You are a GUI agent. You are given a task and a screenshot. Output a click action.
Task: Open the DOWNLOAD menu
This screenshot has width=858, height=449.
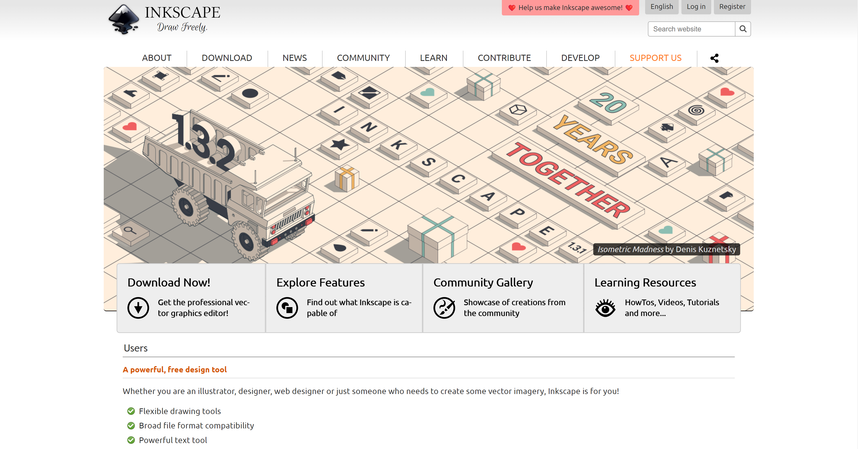(x=227, y=58)
